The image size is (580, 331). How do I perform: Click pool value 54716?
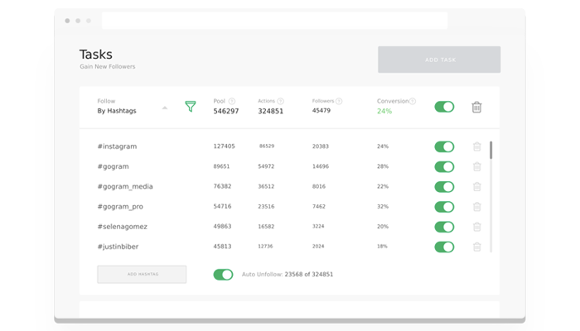[x=222, y=206]
